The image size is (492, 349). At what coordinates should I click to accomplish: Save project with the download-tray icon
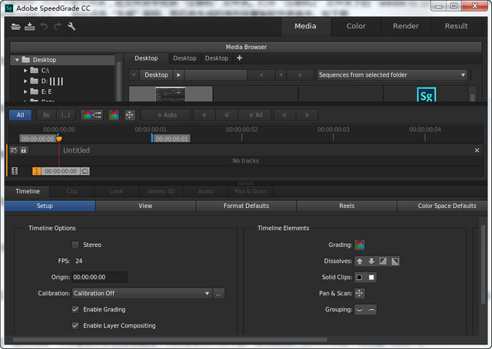click(29, 27)
